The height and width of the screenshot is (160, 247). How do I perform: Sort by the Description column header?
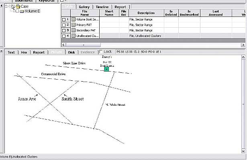click(146, 13)
